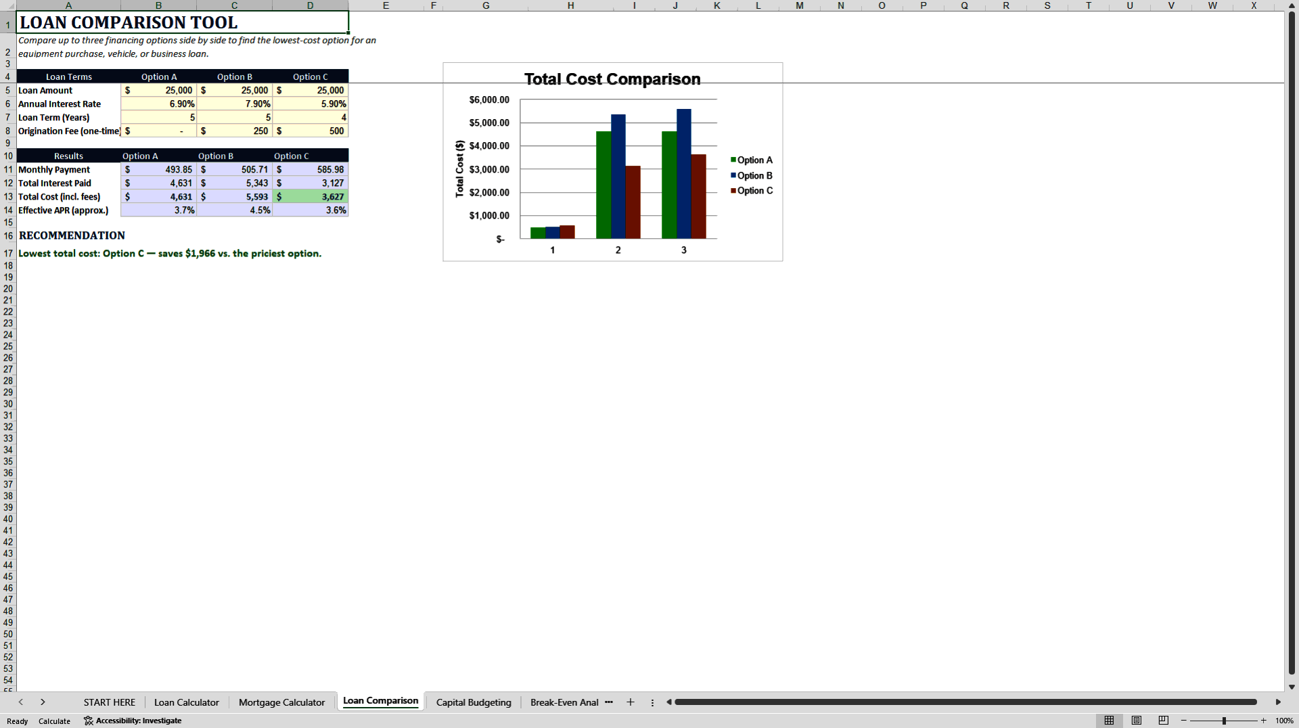Go to next sheet tab arrow
Viewport: 1299px width, 728px height.
pos(43,702)
